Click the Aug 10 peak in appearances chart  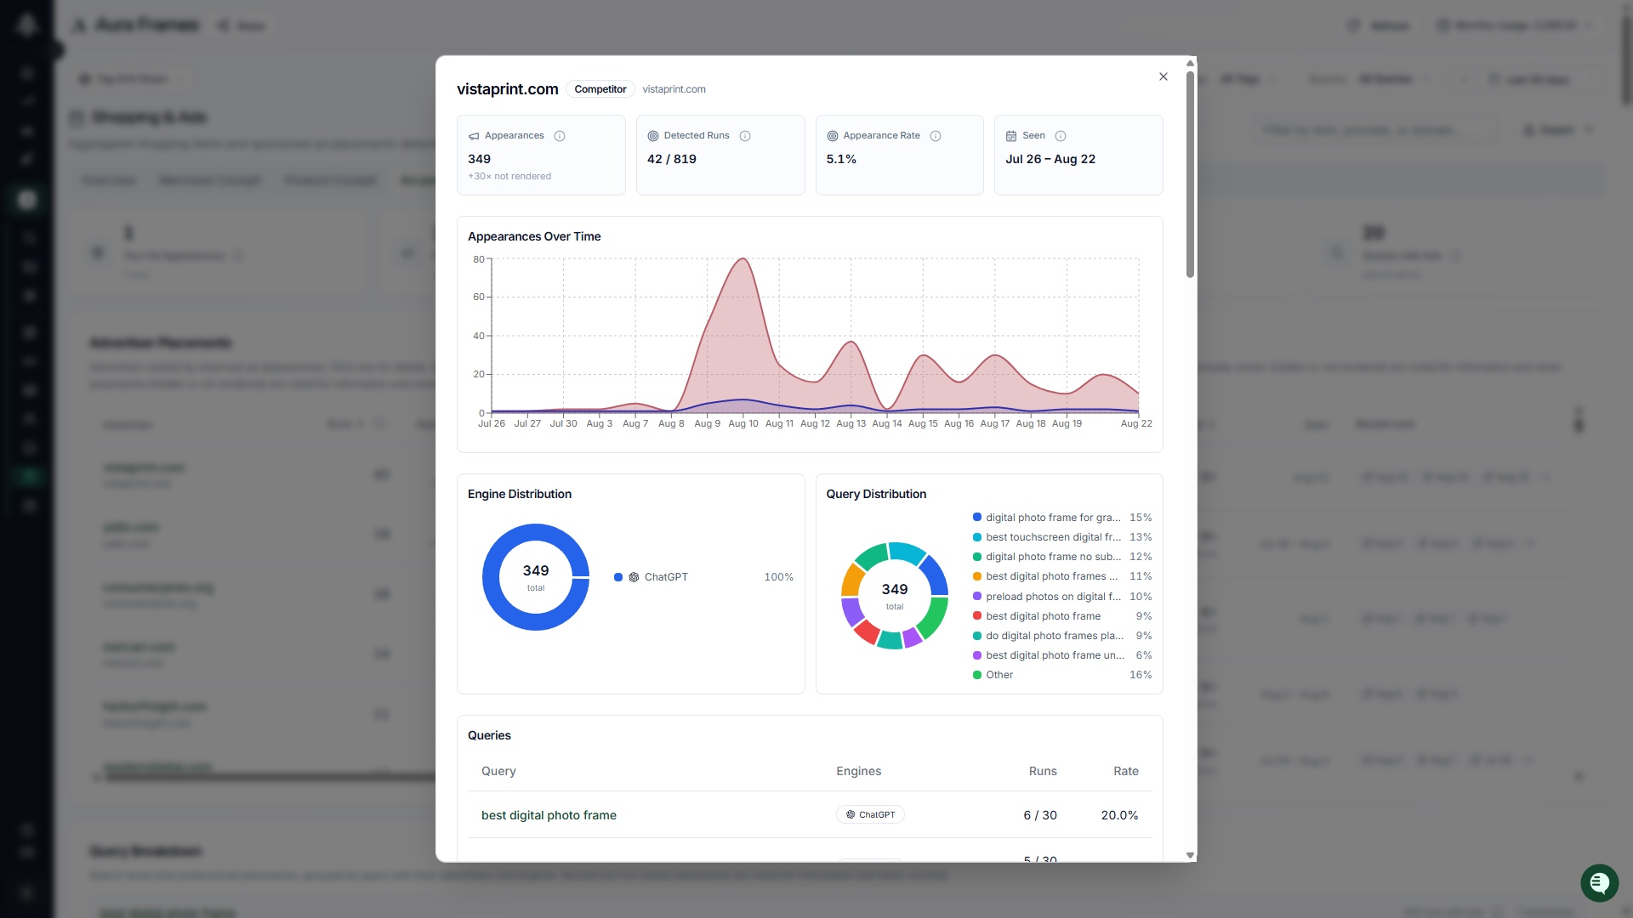[743, 259]
